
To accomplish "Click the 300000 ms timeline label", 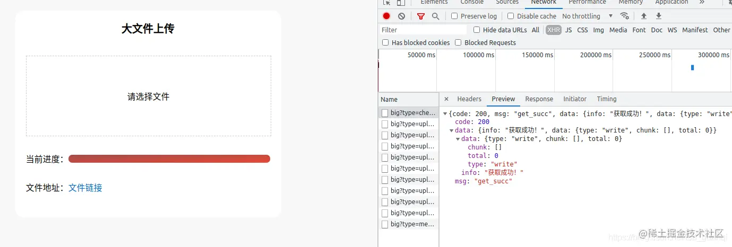I will (713, 55).
